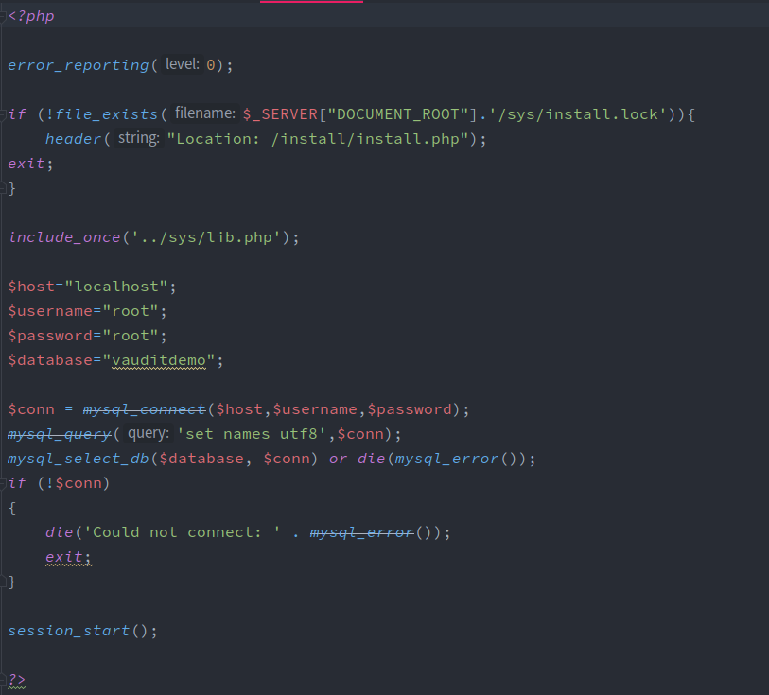Image resolution: width=769 pixels, height=695 pixels.
Task: Click the deprecated mysql_connect function name
Action: point(144,409)
